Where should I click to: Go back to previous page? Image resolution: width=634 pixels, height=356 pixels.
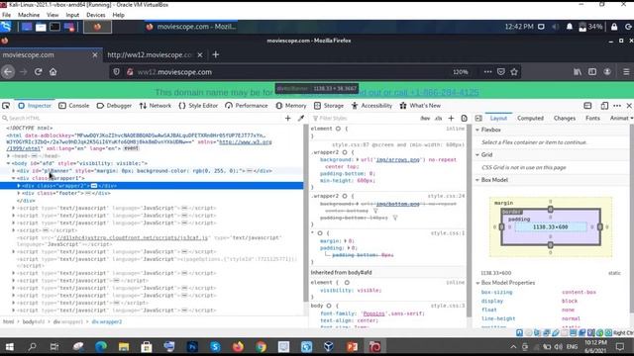coord(8,72)
